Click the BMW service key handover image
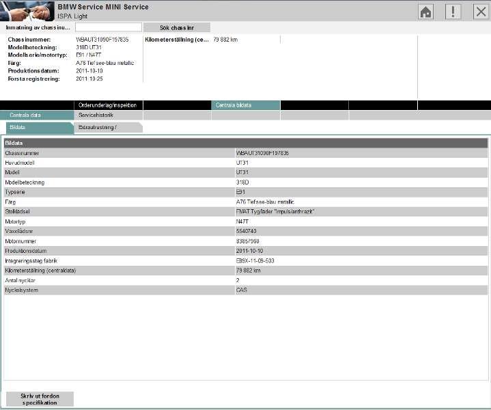Viewport: 491px width, 410px height. point(27,11)
